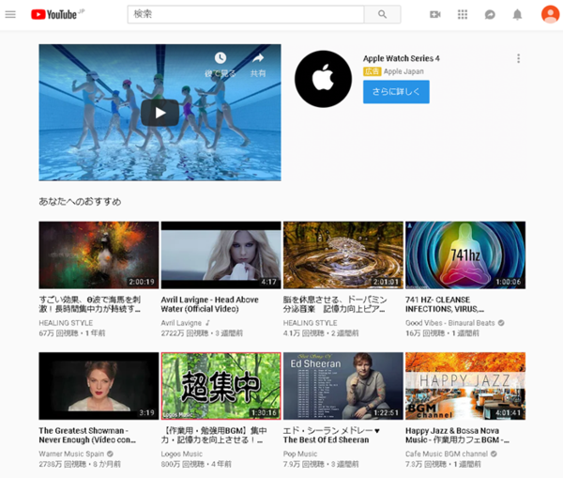Visit Good Vibes - Binaural Beats channel
The width and height of the screenshot is (563, 478).
pos(449,323)
